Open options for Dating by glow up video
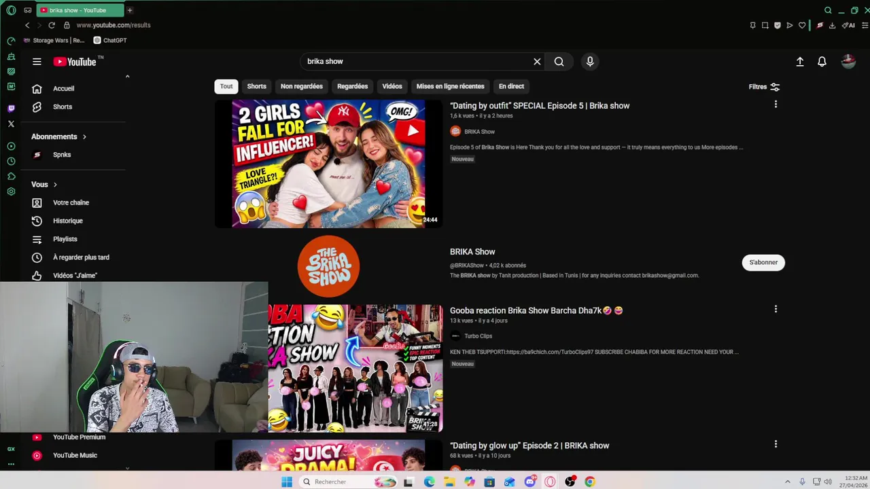 [x=776, y=444]
